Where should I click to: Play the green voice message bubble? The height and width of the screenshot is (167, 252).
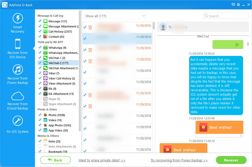click(x=228, y=45)
